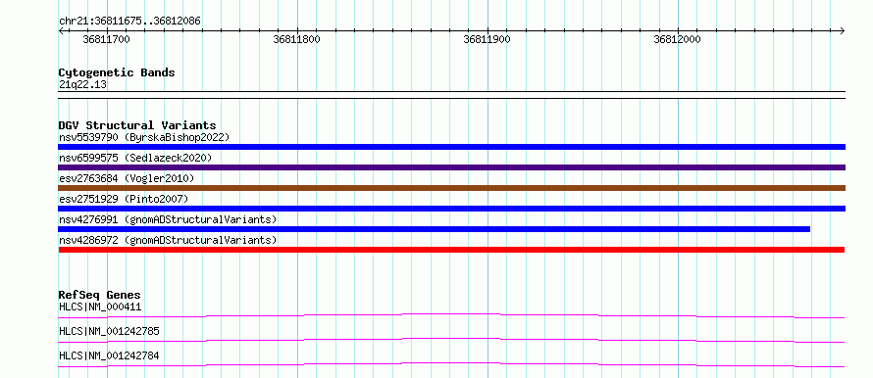Click the blue bar under nsv5539790
Viewport: 873px width, 378px height.
click(x=451, y=147)
